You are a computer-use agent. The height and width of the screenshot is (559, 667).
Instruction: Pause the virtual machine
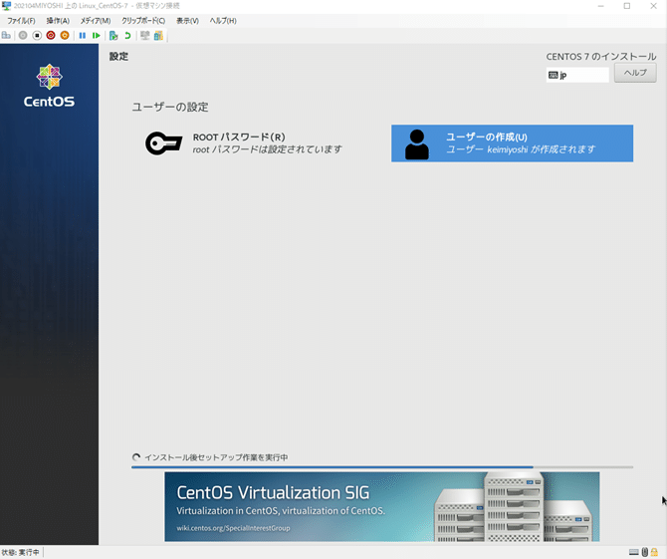(x=83, y=35)
